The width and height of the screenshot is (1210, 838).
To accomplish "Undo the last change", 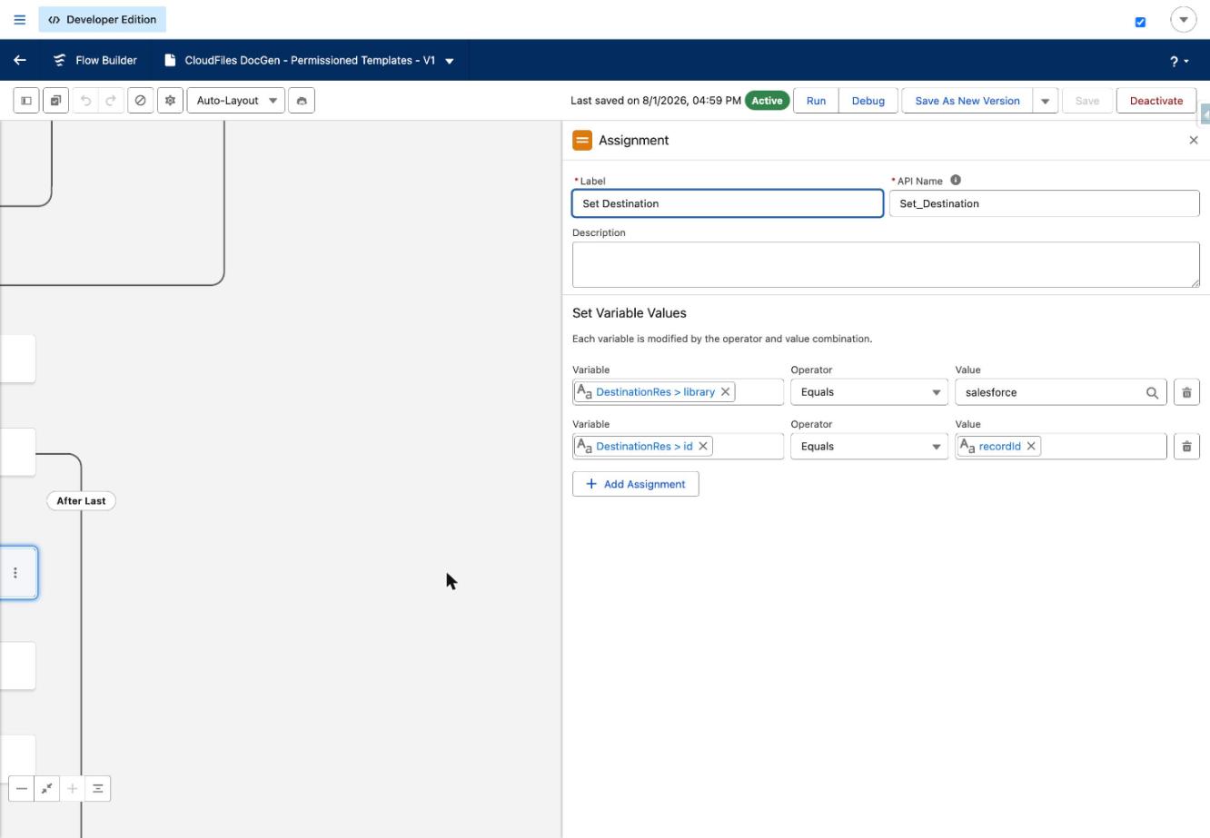I will point(86,101).
